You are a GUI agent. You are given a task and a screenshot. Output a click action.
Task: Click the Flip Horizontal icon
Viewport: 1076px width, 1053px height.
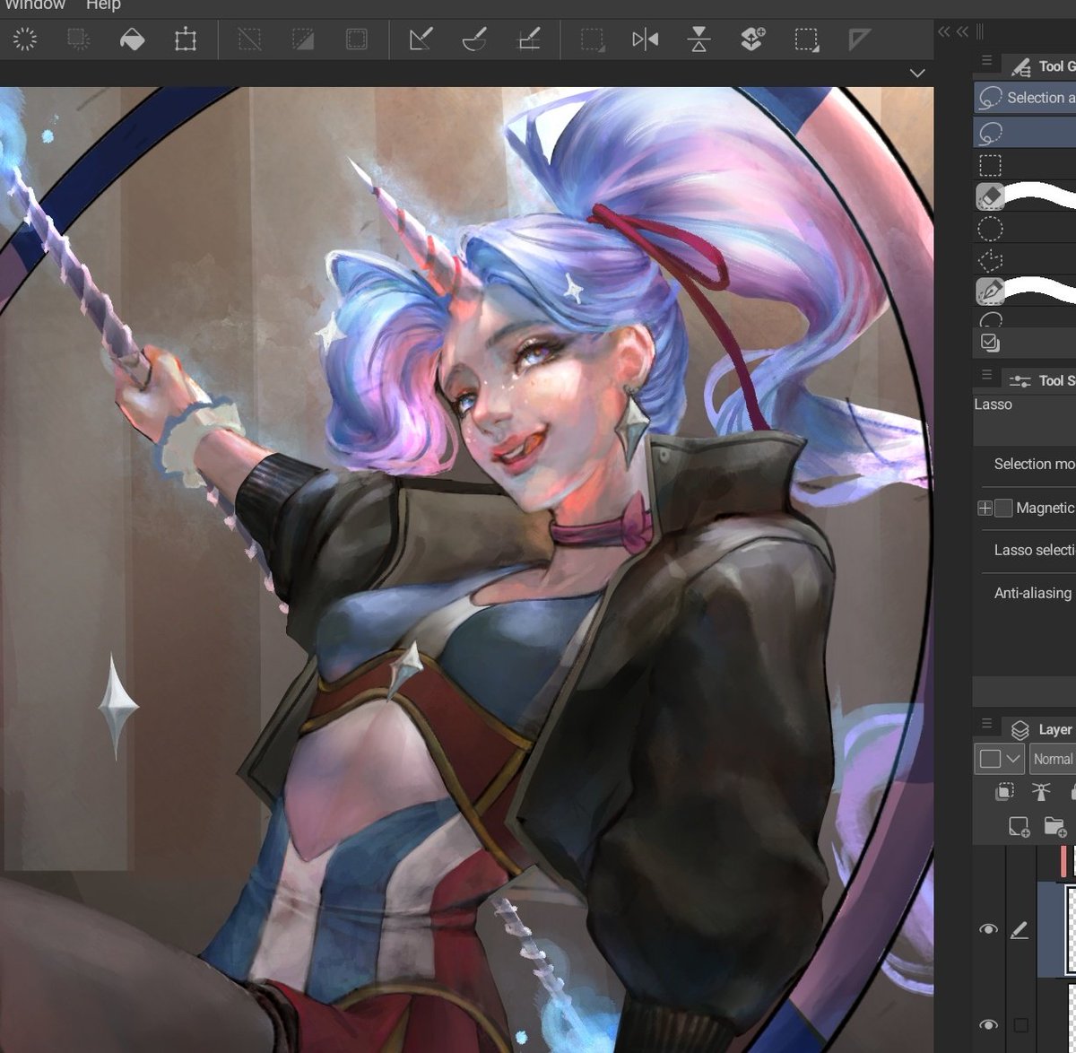[646, 39]
